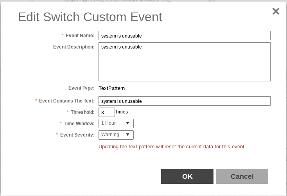Click the Event Contains The Text field
Viewport: 287px width, 196px height.
point(184,101)
